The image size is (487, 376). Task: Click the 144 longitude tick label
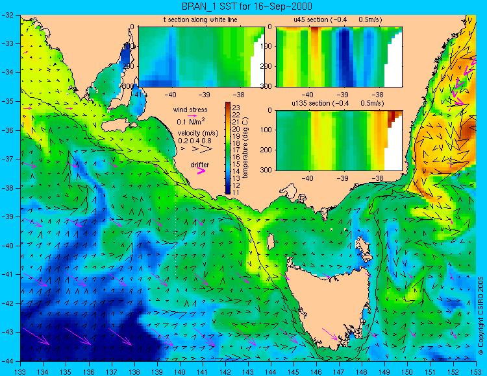click(x=271, y=371)
